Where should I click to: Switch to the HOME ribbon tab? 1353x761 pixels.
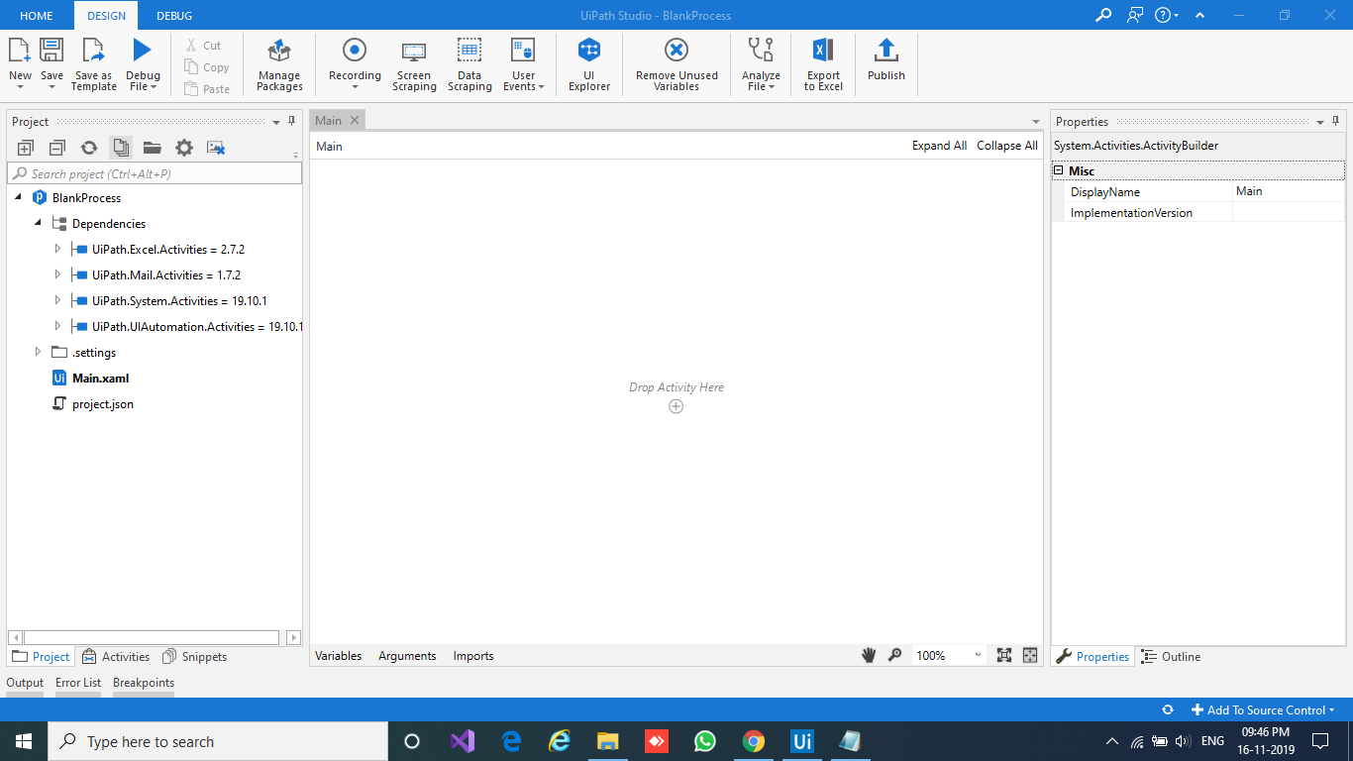point(37,16)
